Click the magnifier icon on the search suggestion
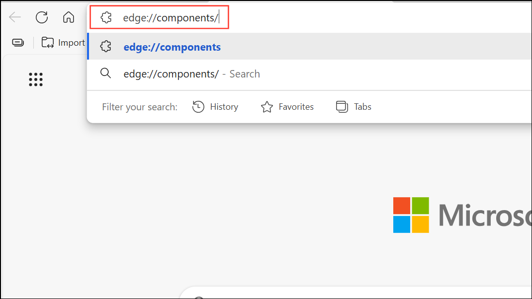This screenshot has width=532, height=299. (105, 74)
